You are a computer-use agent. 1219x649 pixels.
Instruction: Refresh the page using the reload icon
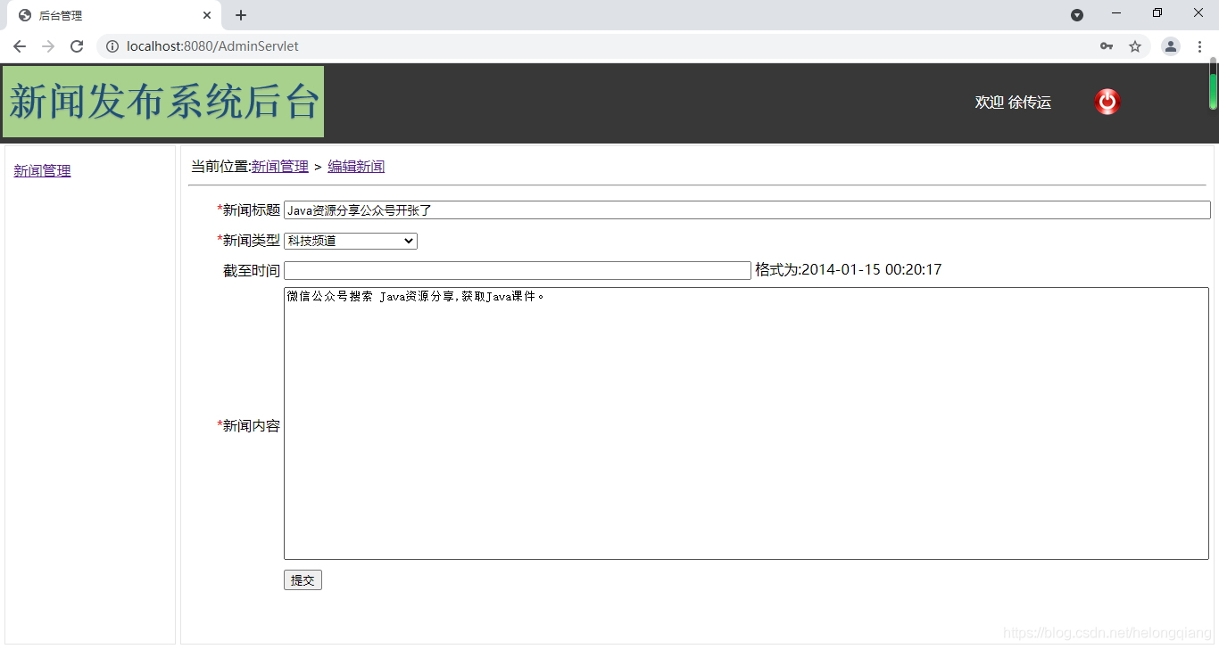77,45
